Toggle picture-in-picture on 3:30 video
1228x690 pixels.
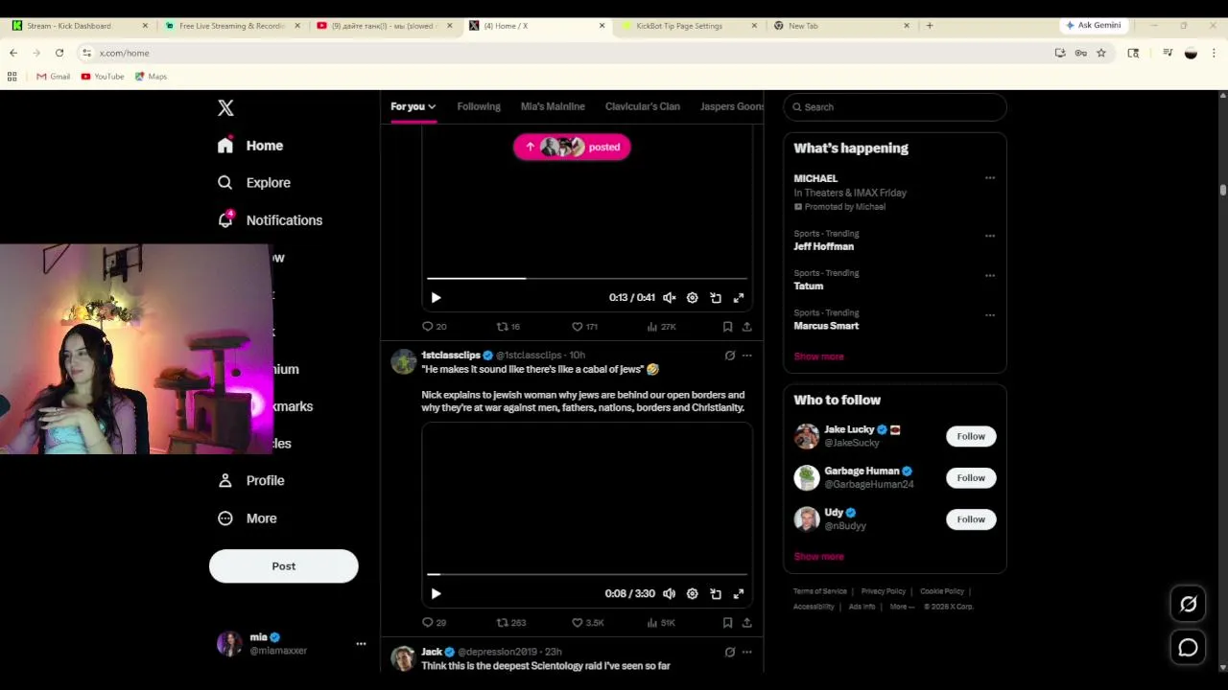tap(716, 594)
